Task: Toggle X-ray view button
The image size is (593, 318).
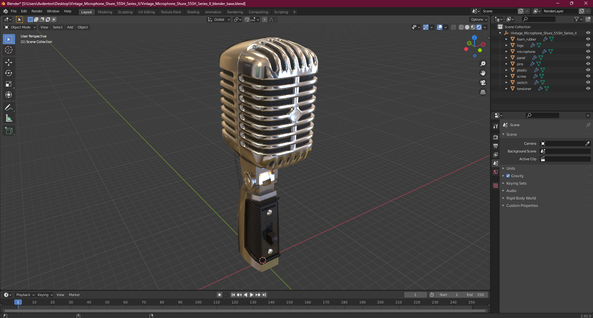Action: (453, 27)
